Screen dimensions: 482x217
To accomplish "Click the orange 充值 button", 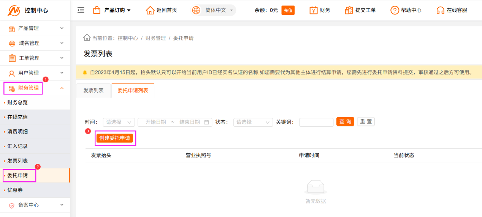I will (288, 10).
